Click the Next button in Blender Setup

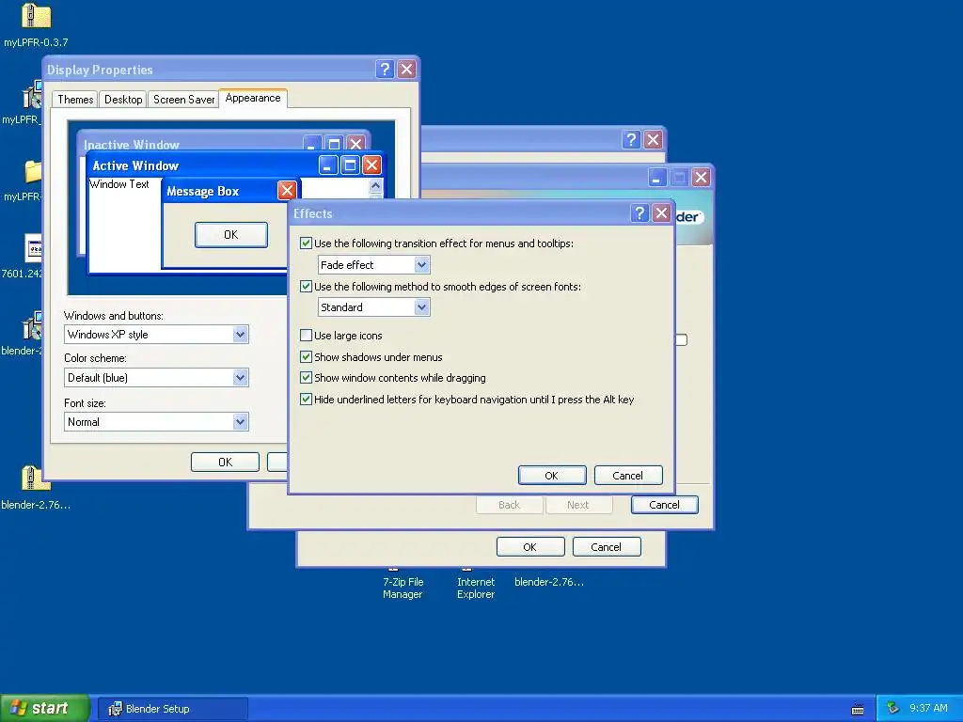(x=578, y=505)
